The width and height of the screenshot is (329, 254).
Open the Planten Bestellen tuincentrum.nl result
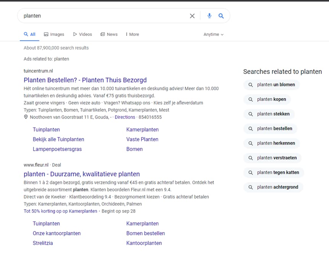[x=85, y=80]
